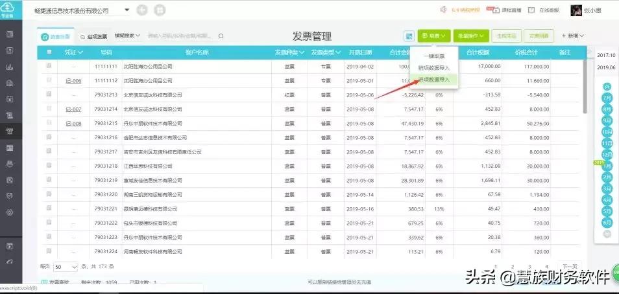Viewport: 619px width, 294px height.
Task: Open the calendar-like sidebar icon
Action: [x=10, y=99]
